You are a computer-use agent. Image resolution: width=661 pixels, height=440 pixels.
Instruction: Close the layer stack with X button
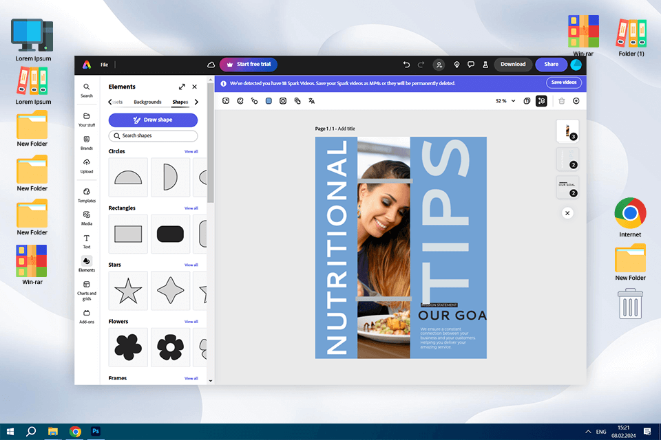pyautogui.click(x=567, y=213)
